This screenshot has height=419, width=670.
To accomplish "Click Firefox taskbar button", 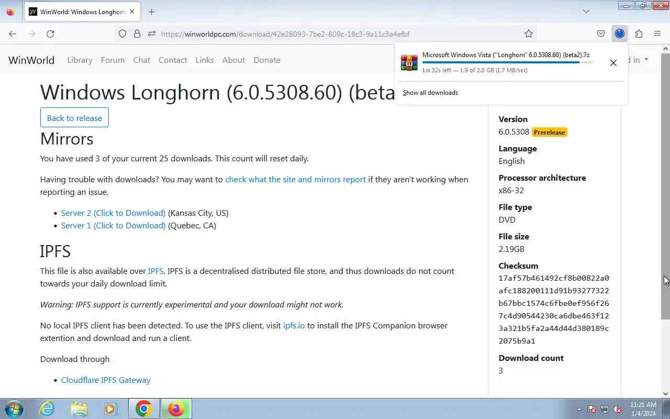I will point(176,409).
